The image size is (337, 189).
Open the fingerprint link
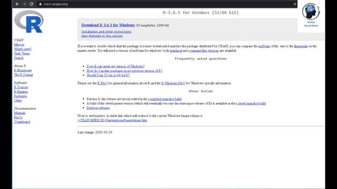coord(301,46)
